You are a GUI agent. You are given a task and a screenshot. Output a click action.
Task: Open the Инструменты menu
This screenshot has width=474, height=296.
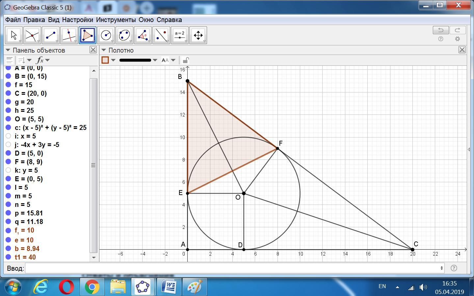tap(116, 20)
